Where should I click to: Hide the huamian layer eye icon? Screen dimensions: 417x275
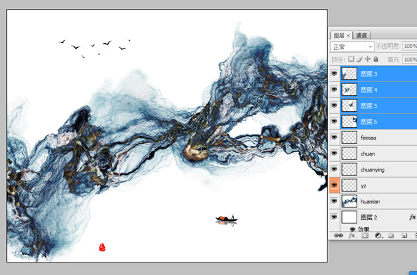pyautogui.click(x=334, y=201)
